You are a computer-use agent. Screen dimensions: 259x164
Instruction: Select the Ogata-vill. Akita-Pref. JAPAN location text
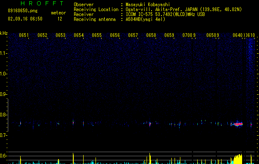tap(184, 9)
